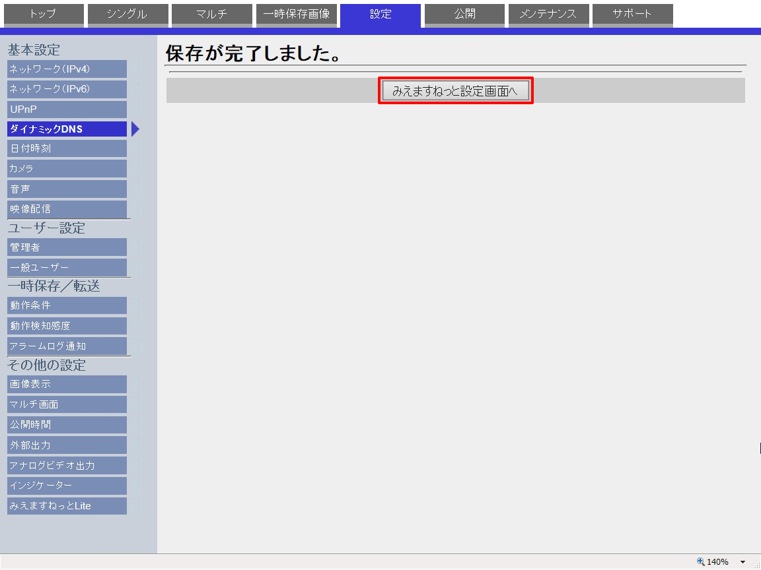Select the 公開 tab
This screenshot has height=570, width=761.
[x=464, y=14]
